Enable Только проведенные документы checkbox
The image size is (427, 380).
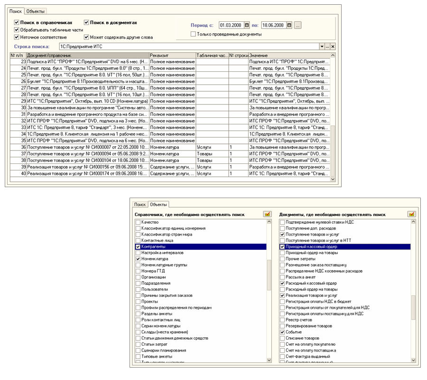tap(194, 34)
